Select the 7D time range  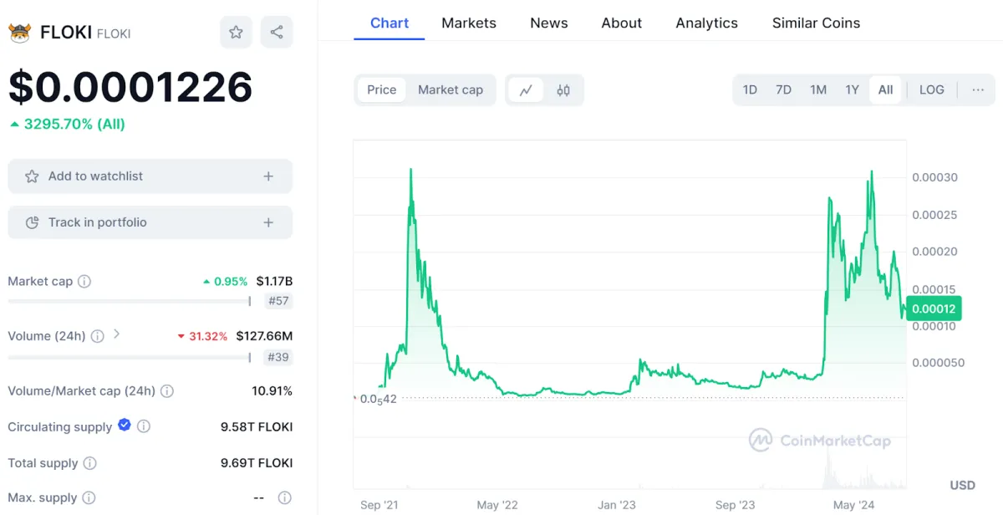783,90
